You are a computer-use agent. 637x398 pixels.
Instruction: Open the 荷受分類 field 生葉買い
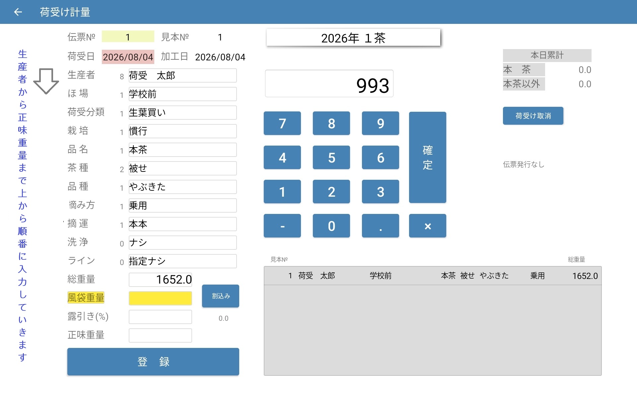pyautogui.click(x=182, y=113)
